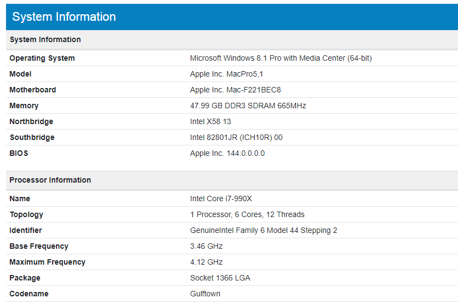
Task: Select the Operating System row label
Action: (x=42, y=58)
